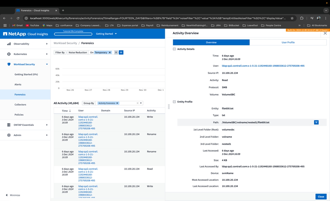Screen dimensions: 330x201
Task: Bookmark the page using the star icon
Action: pos(292,18)
